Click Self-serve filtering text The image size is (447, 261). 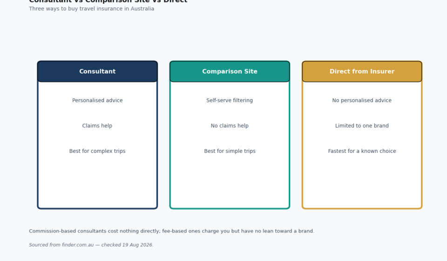click(230, 100)
